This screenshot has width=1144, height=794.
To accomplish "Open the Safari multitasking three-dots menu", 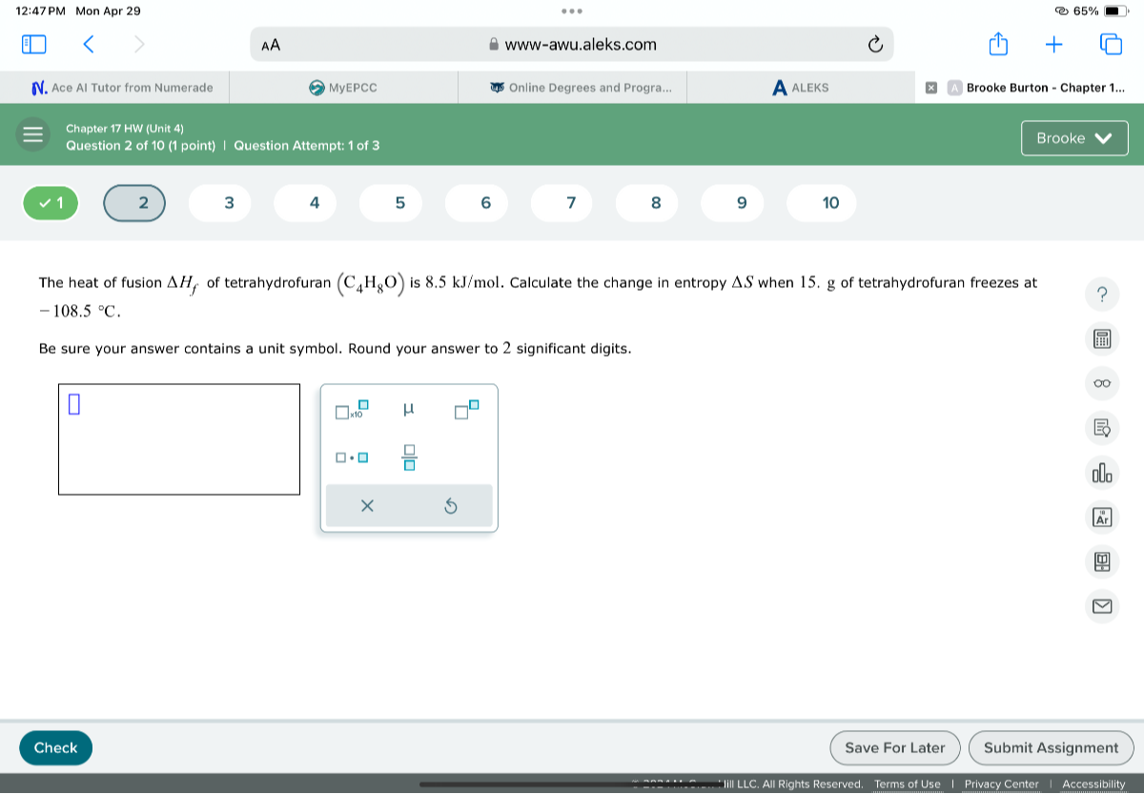I will pos(572,11).
